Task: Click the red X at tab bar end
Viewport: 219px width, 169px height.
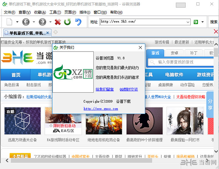Action: point(216,32)
